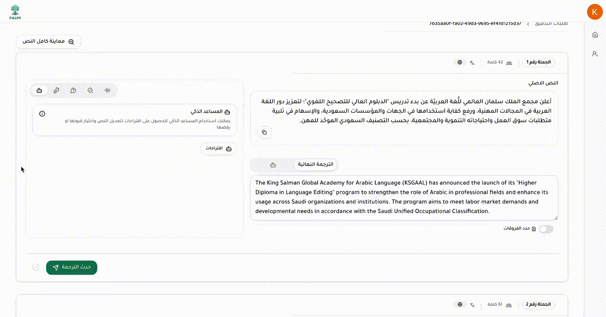
Task: Click the globe icon in sentence 1 header
Action: tap(460, 63)
